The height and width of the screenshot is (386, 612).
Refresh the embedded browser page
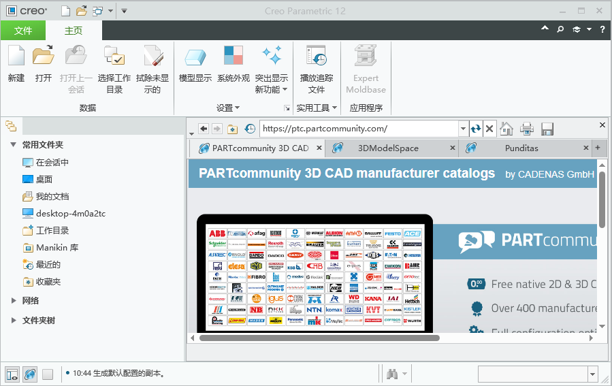click(x=476, y=129)
